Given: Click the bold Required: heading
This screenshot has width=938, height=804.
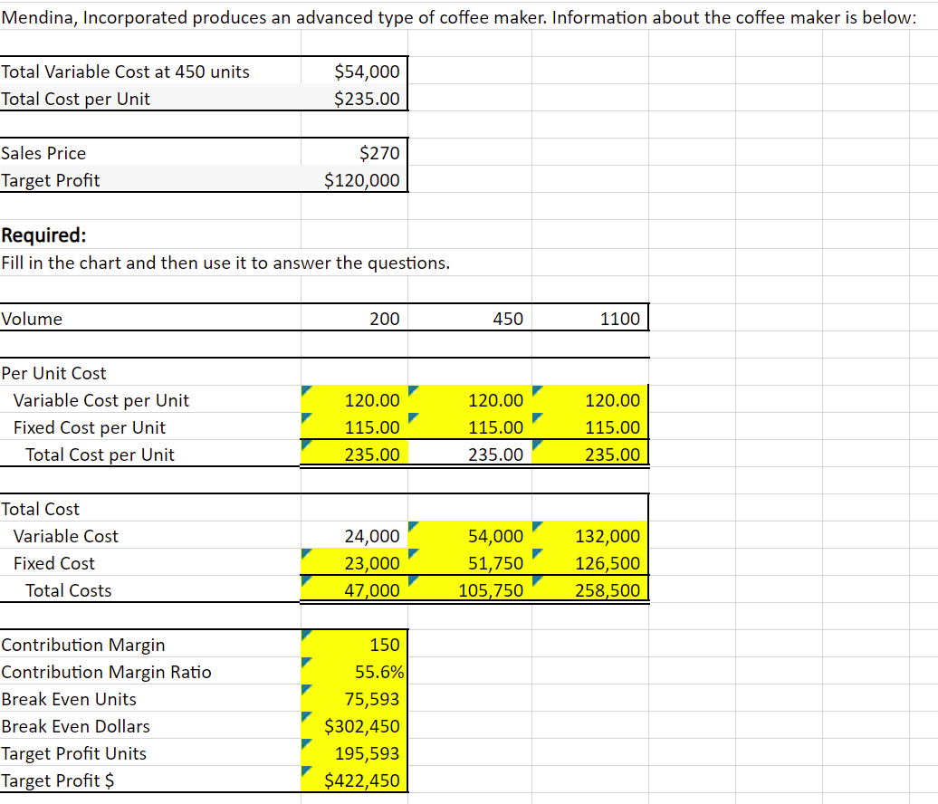Looking at the screenshot, I should [x=43, y=235].
